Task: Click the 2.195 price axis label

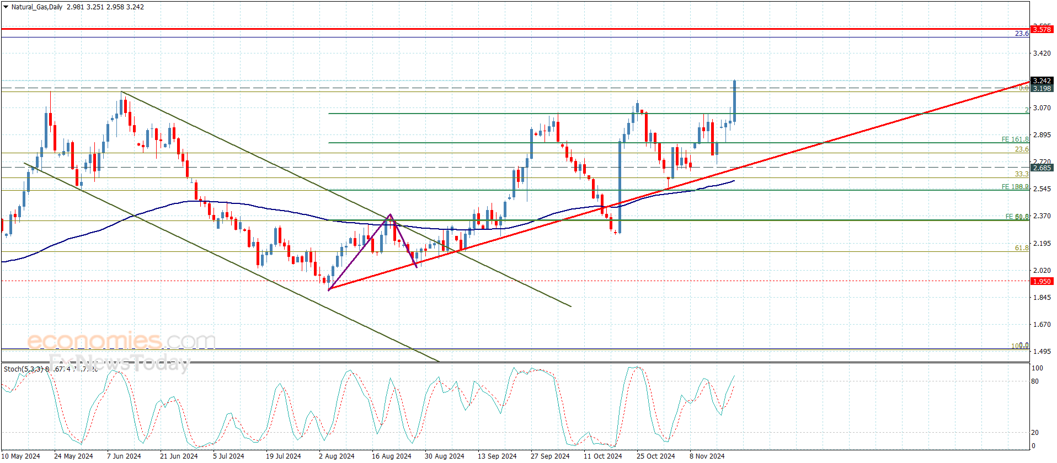Action: (x=1042, y=244)
